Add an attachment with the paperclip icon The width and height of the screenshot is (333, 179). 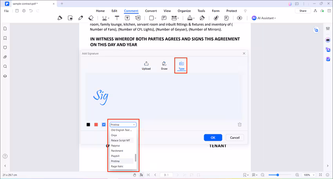point(216,18)
